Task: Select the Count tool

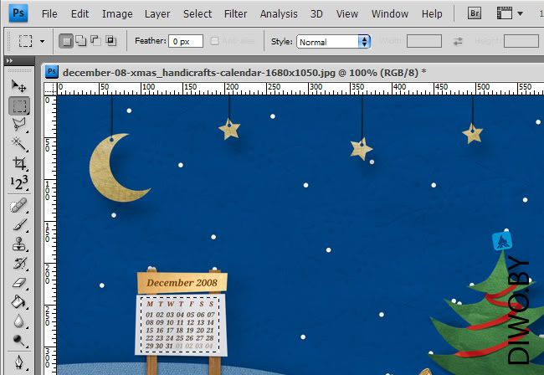Action: tap(19, 182)
